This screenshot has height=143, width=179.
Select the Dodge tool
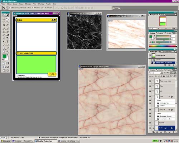(8, 38)
